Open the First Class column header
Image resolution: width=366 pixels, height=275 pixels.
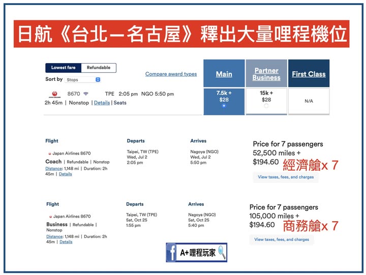(309, 74)
